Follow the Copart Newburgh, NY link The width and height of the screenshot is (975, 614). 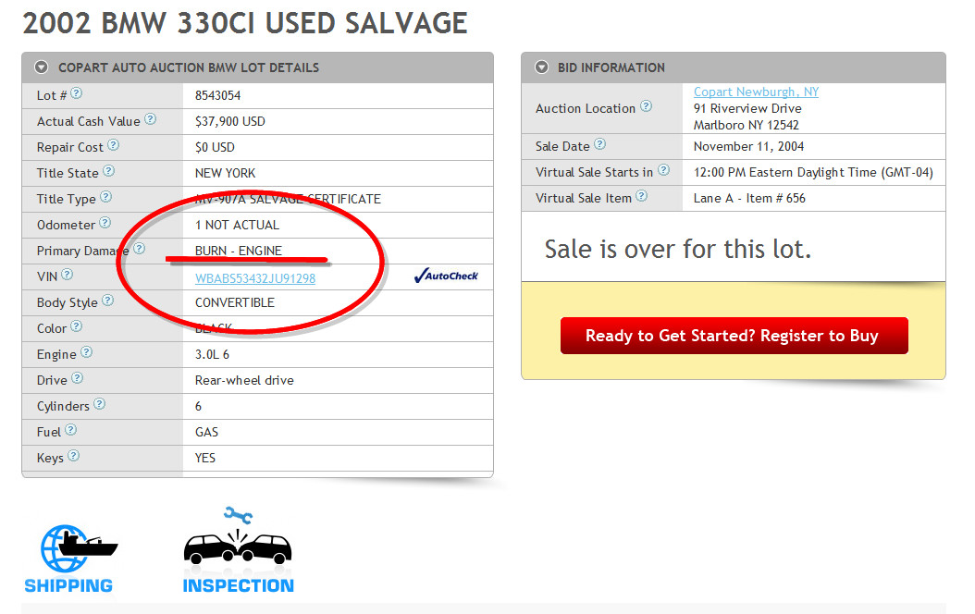(756, 92)
